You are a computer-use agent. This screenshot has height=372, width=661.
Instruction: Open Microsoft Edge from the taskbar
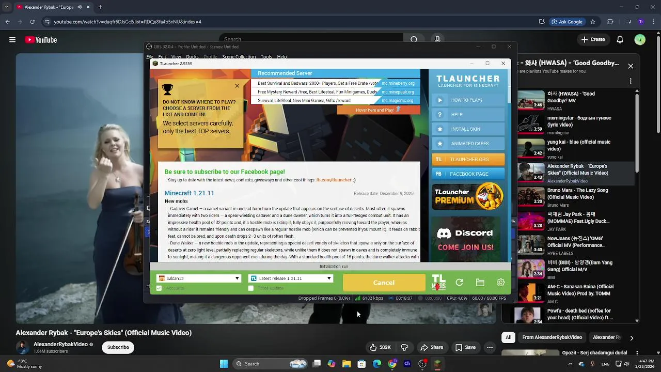[x=377, y=364]
